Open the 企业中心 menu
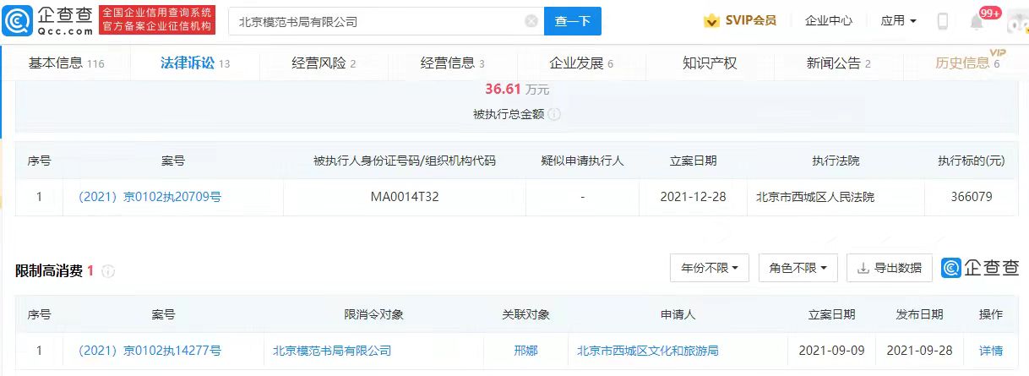 coord(828,21)
